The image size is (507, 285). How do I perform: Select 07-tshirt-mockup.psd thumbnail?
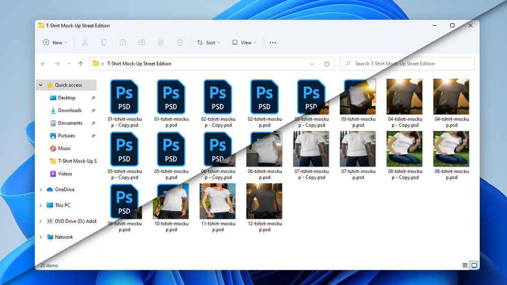click(358, 149)
